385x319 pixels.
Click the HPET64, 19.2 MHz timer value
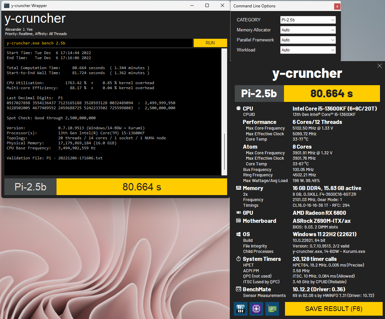[328, 265]
